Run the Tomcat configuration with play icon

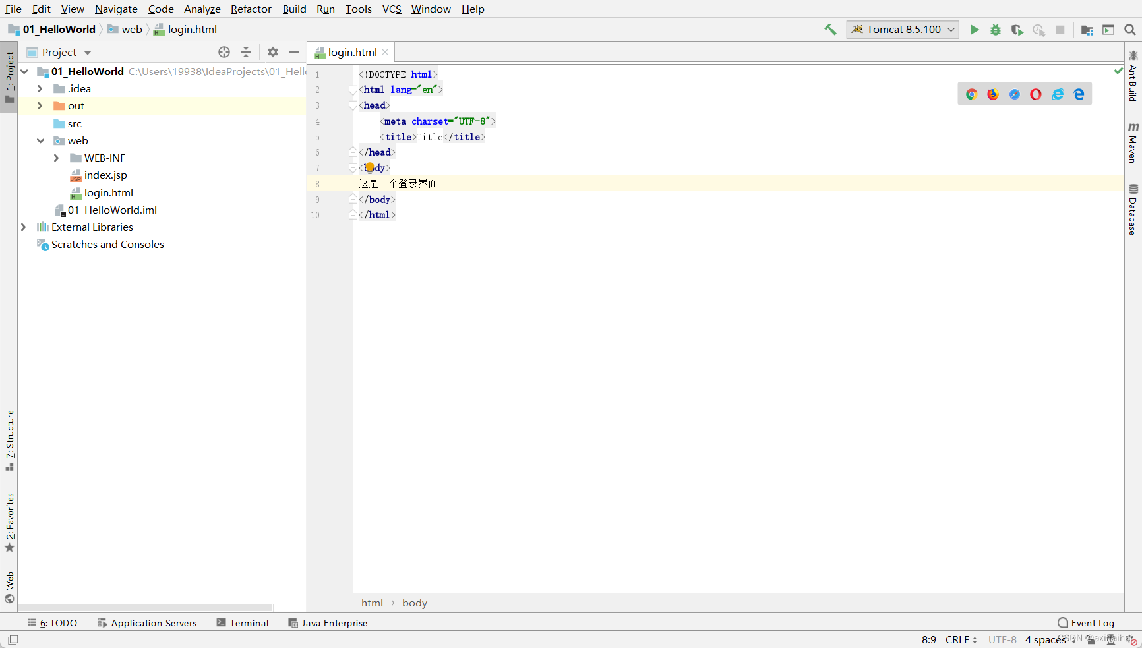(x=975, y=30)
